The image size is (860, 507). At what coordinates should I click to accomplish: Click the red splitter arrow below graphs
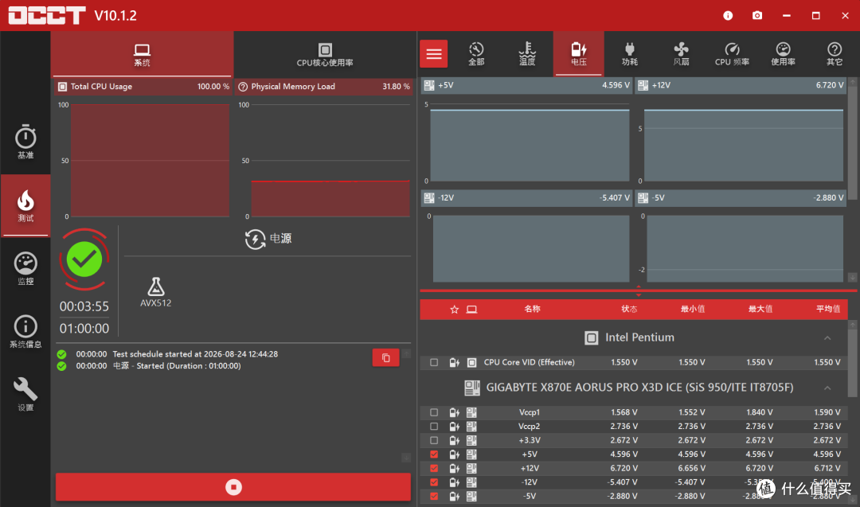pyautogui.click(x=639, y=291)
